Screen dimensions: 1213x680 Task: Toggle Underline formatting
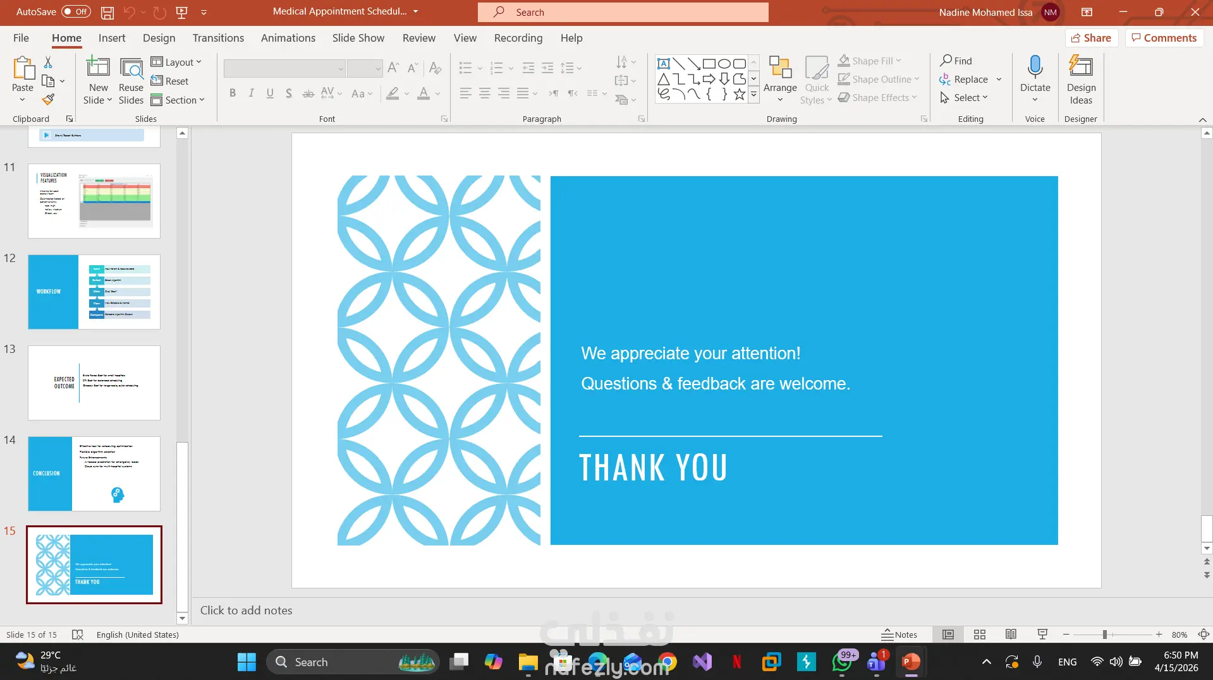(270, 93)
